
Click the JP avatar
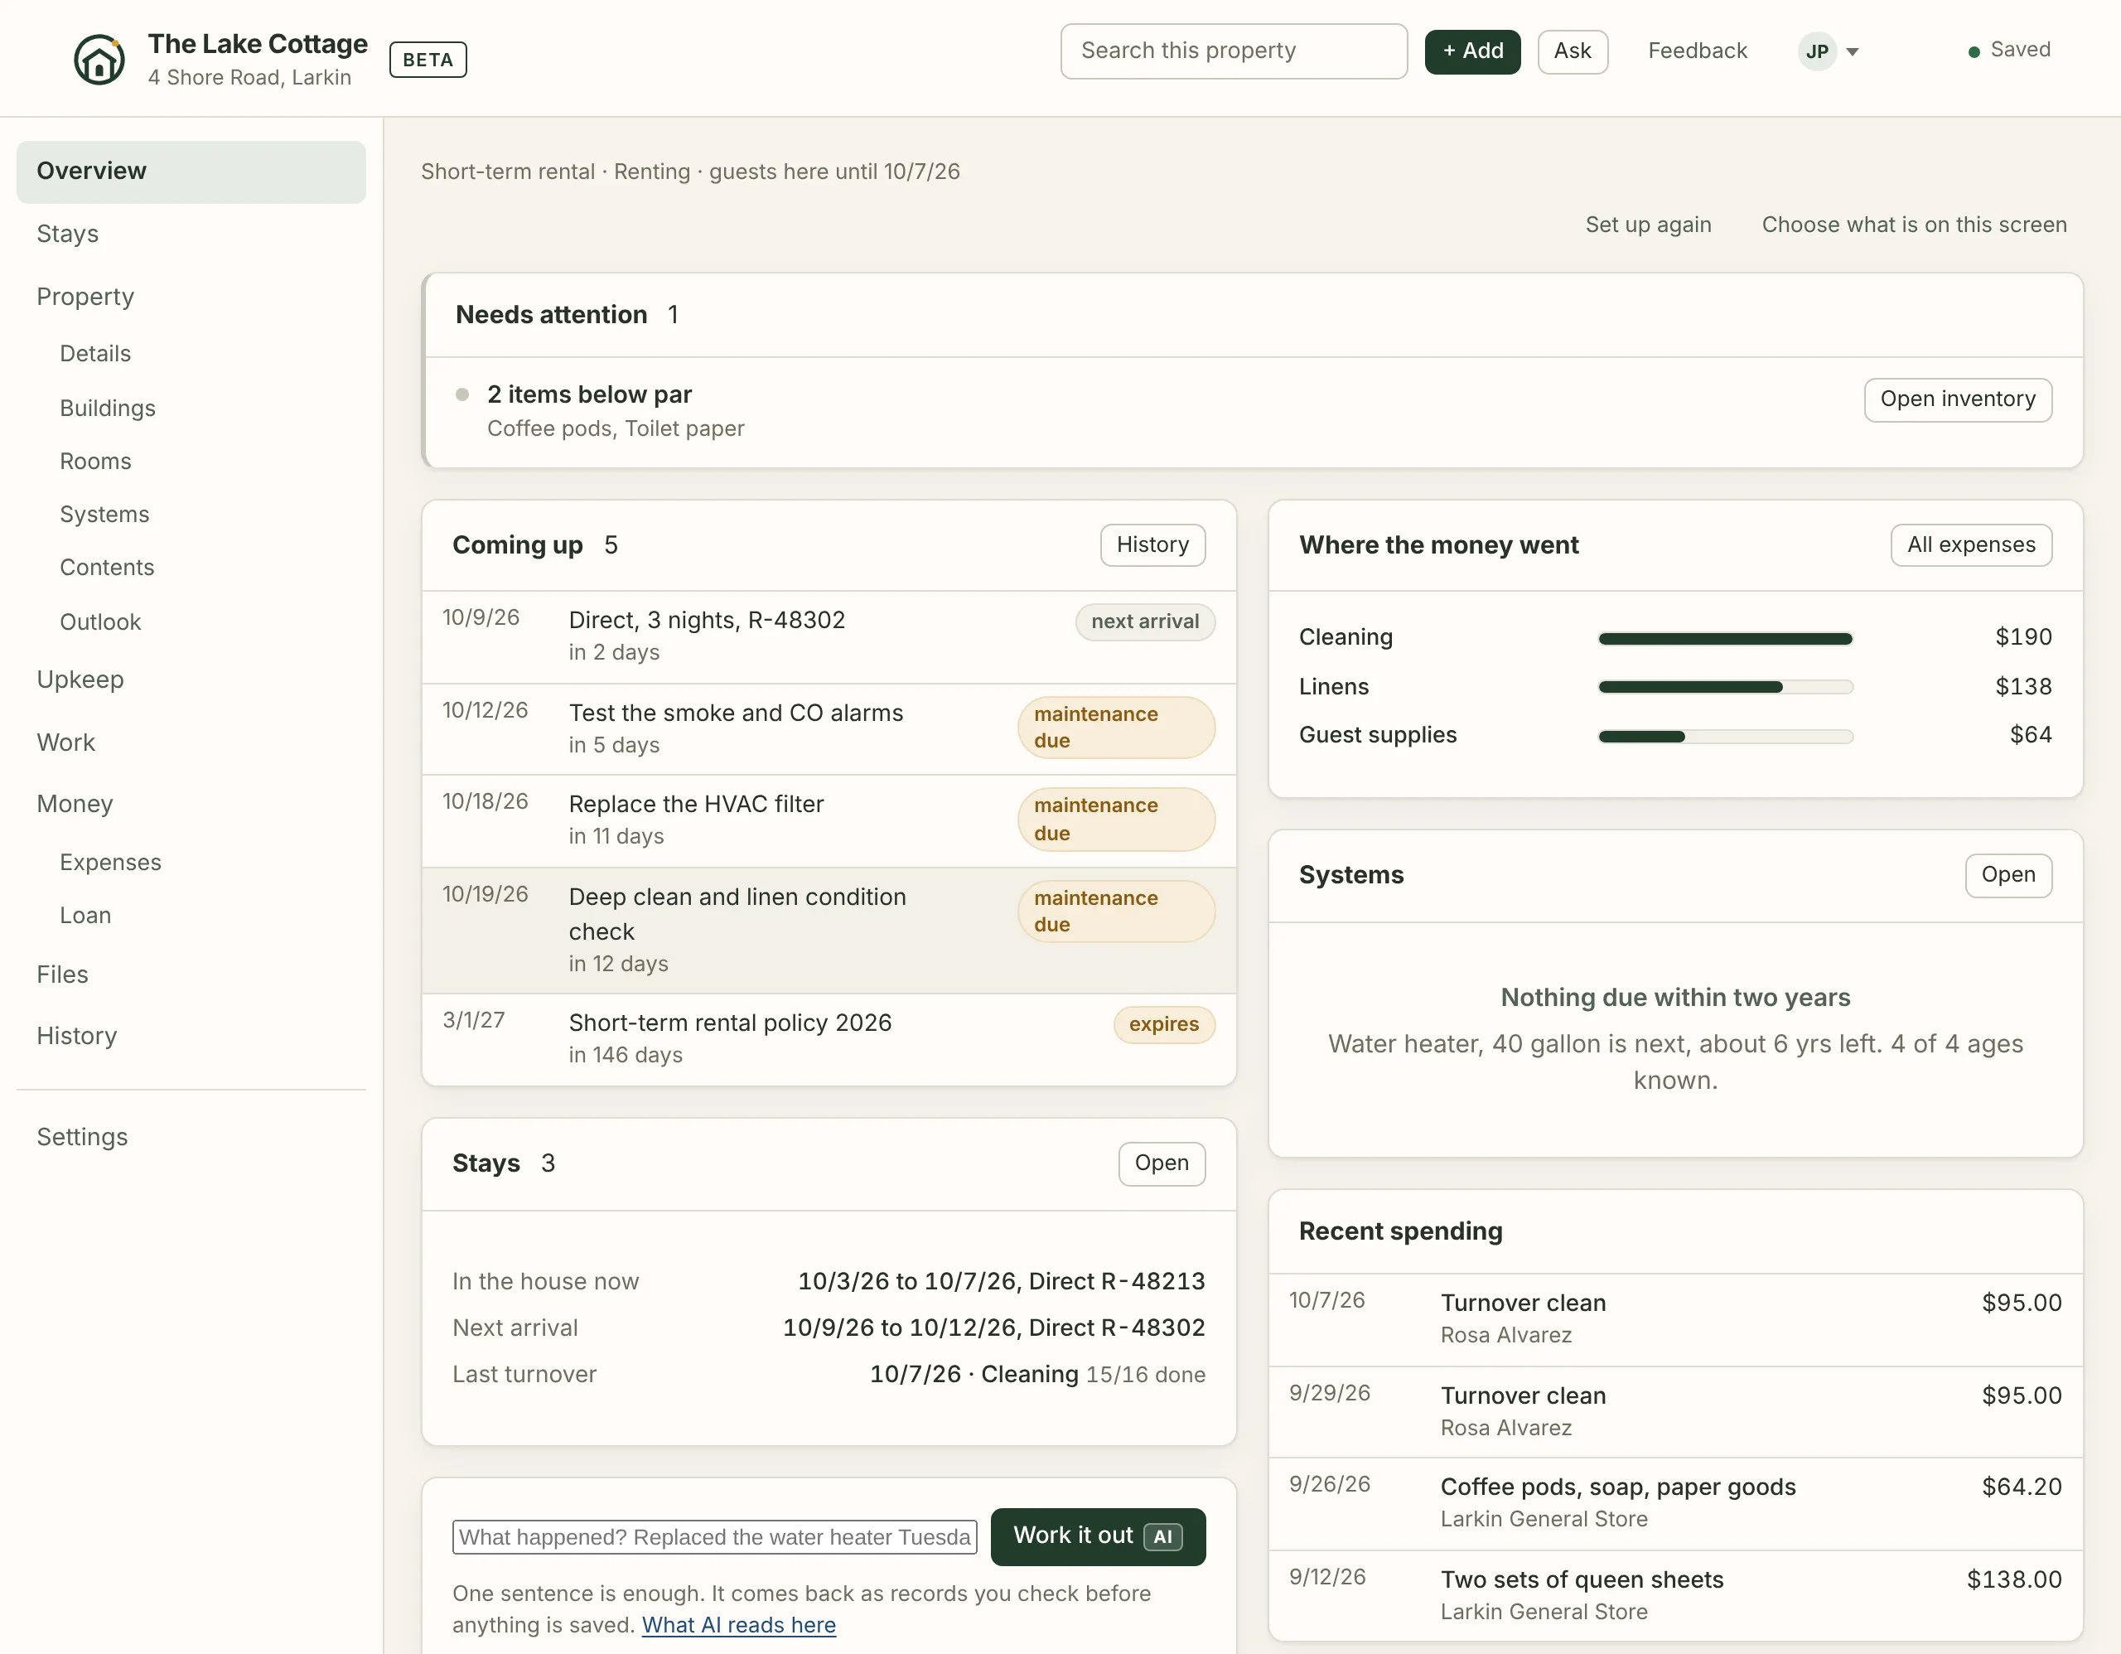[x=1816, y=51]
